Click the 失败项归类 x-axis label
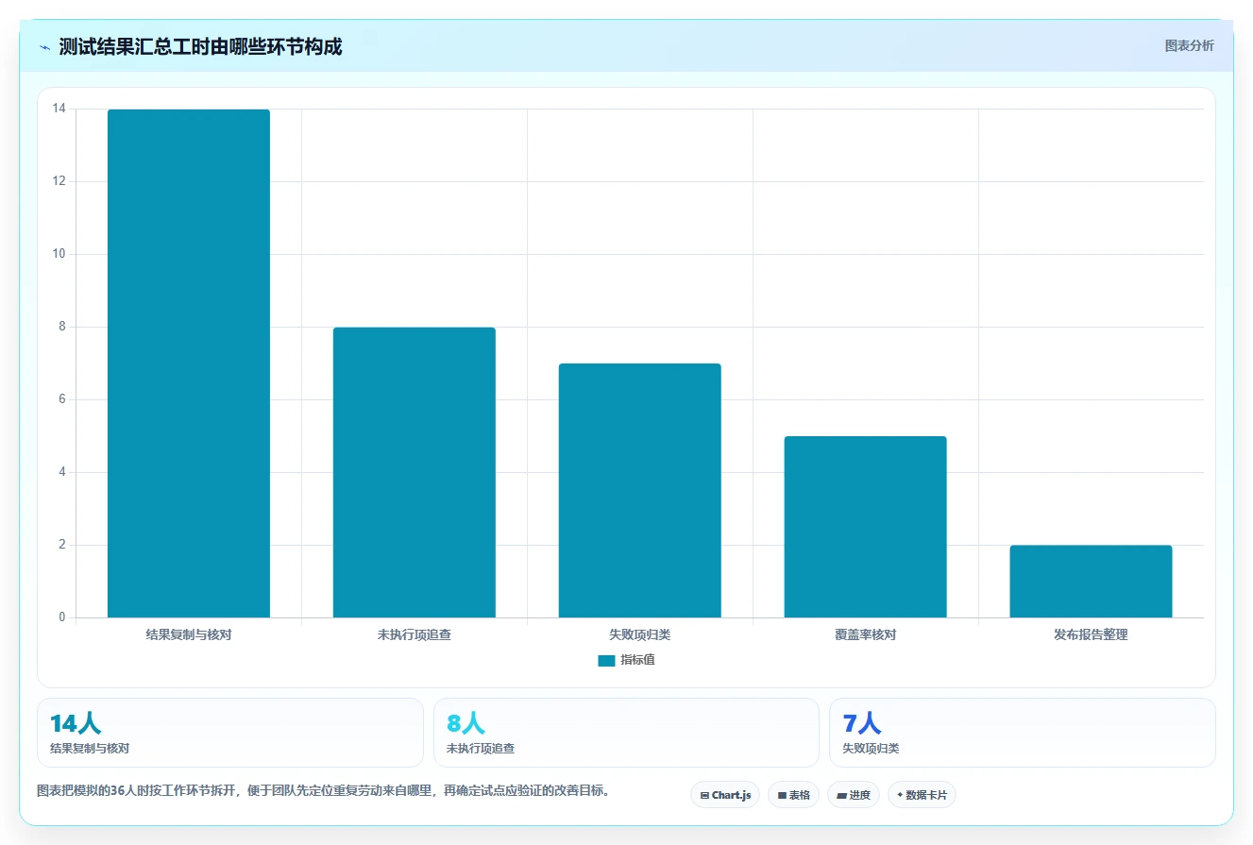1253x845 pixels. (x=640, y=635)
